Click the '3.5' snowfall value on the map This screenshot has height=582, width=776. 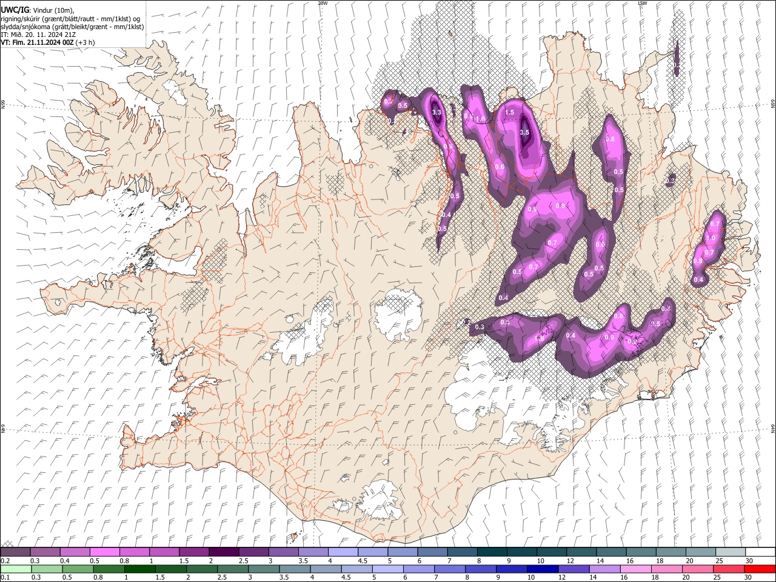(x=525, y=132)
